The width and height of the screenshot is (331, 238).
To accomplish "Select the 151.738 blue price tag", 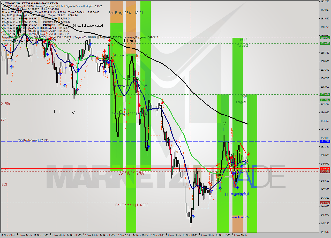I will pos(325,142).
